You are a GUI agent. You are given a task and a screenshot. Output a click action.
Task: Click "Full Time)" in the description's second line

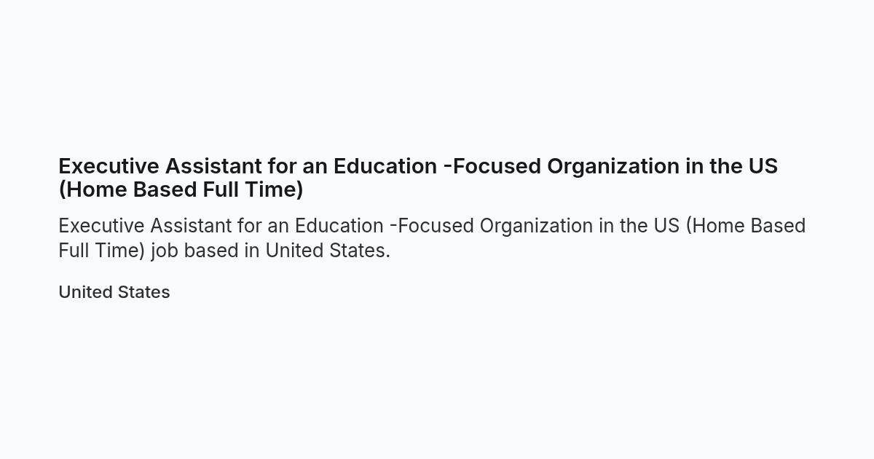point(102,250)
